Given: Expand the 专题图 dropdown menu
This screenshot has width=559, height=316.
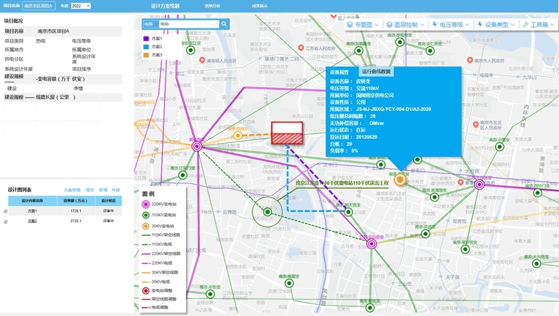Looking at the screenshot, I should [x=376, y=24].
